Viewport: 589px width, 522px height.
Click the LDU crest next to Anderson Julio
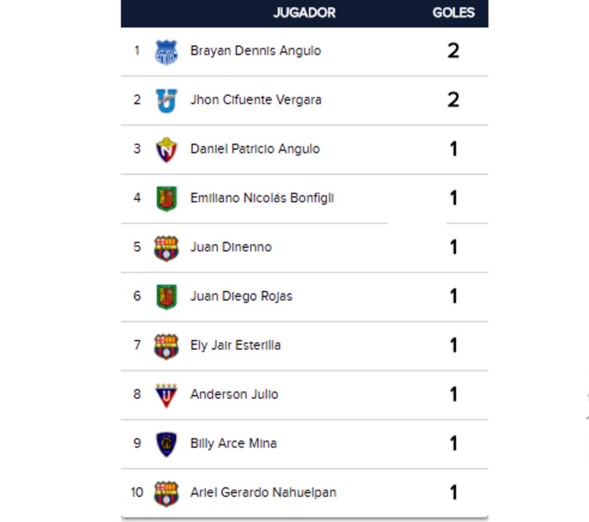pos(166,395)
